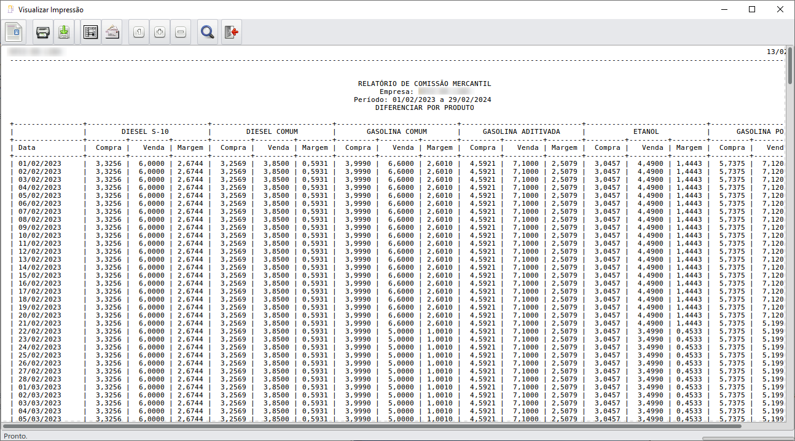This screenshot has height=441, width=795.
Task: Click 'Margem' header under ETANOL
Action: pyautogui.click(x=689, y=147)
